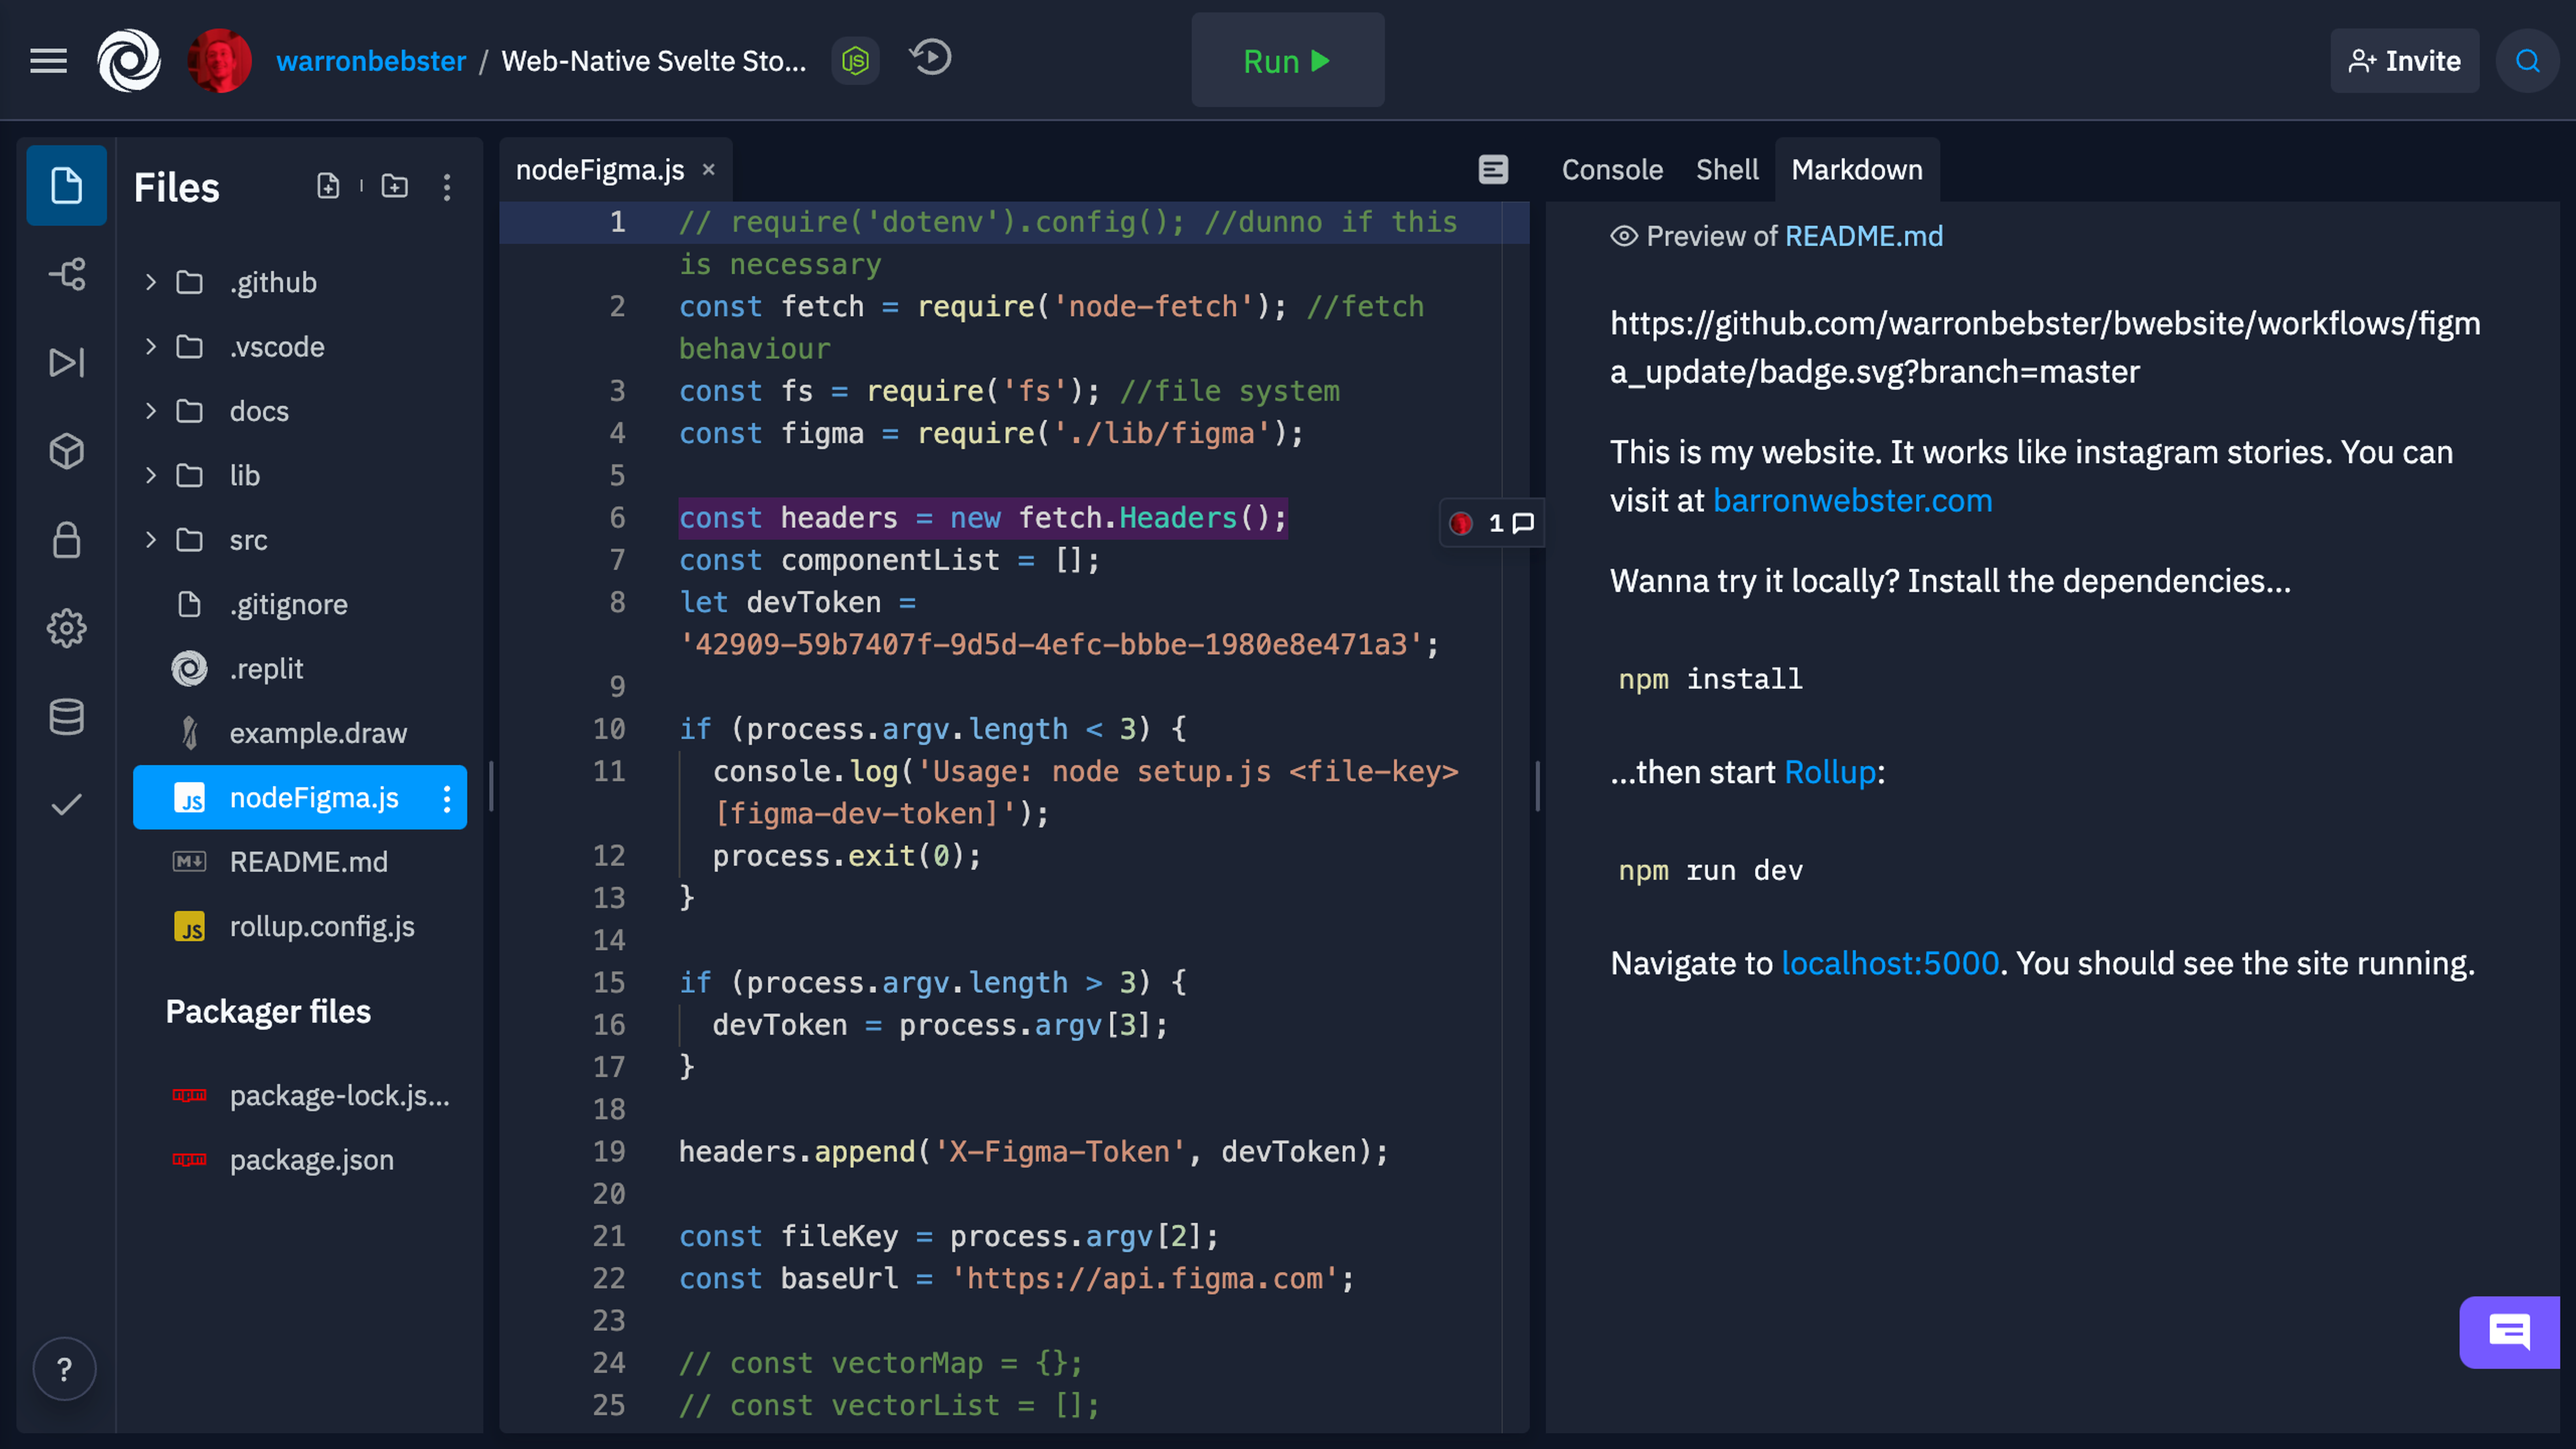Expand the .github folder
The width and height of the screenshot is (2576, 1449).
151,283
